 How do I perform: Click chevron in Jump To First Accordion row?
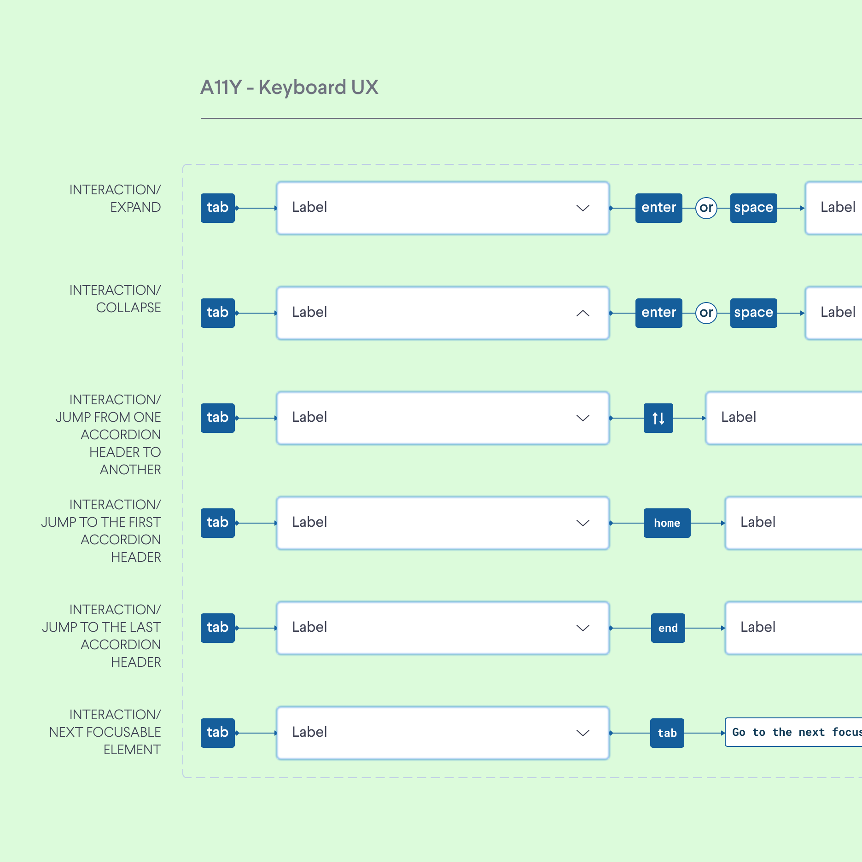(583, 523)
